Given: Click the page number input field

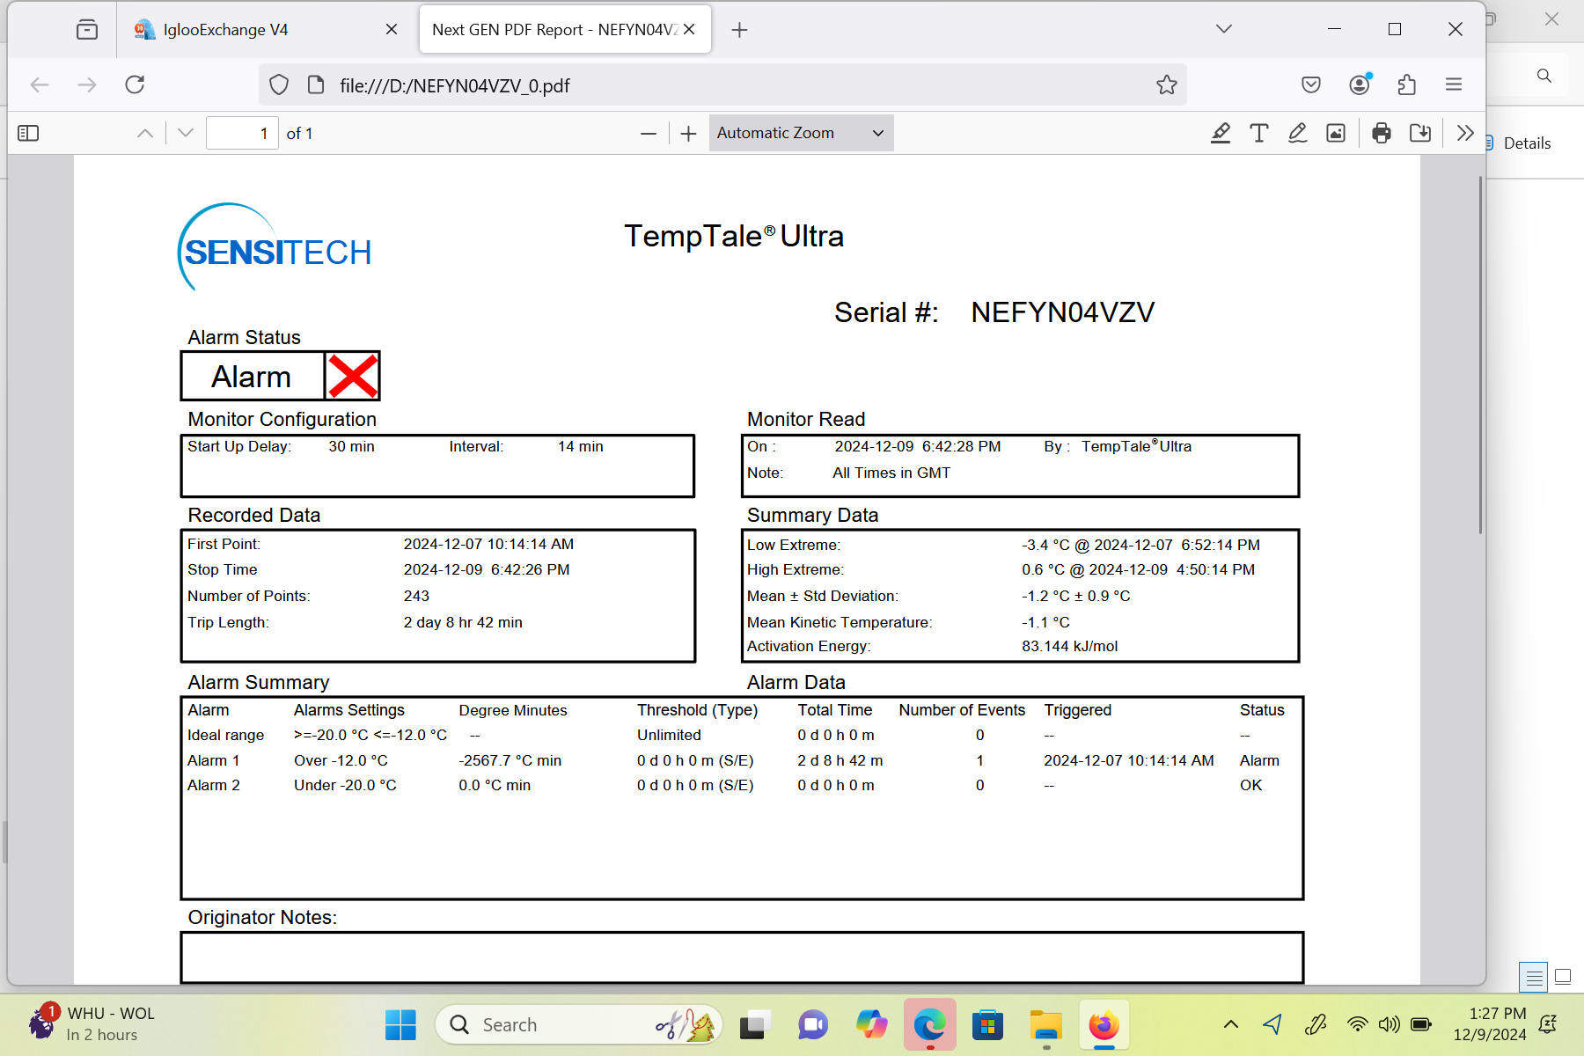Looking at the screenshot, I should (242, 133).
